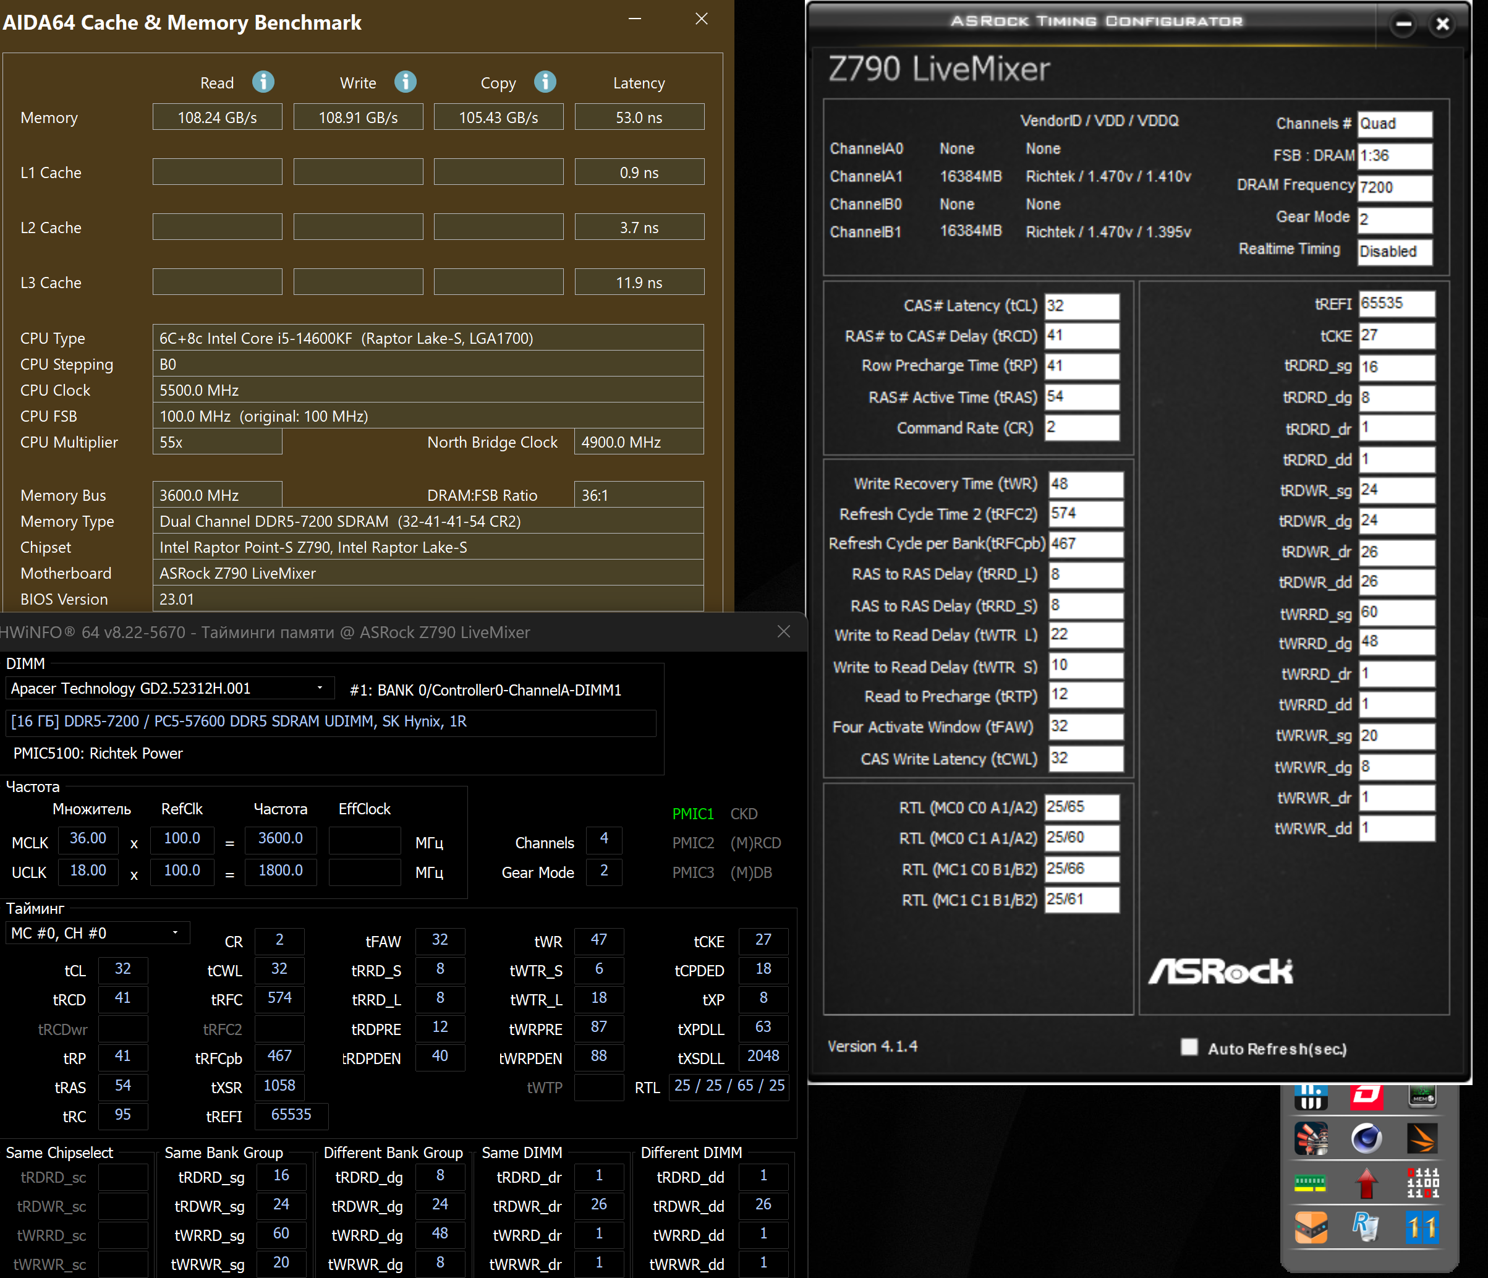Enable the Auto Refresh(sec) checkbox
Image resolution: width=1488 pixels, height=1278 pixels.
coord(1189,1047)
